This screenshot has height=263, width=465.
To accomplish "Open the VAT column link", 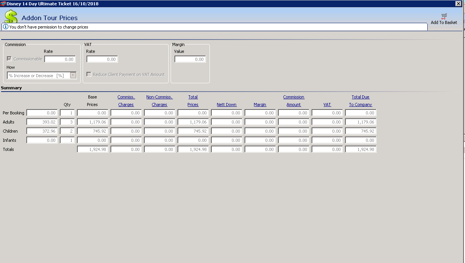I will pos(327,105).
